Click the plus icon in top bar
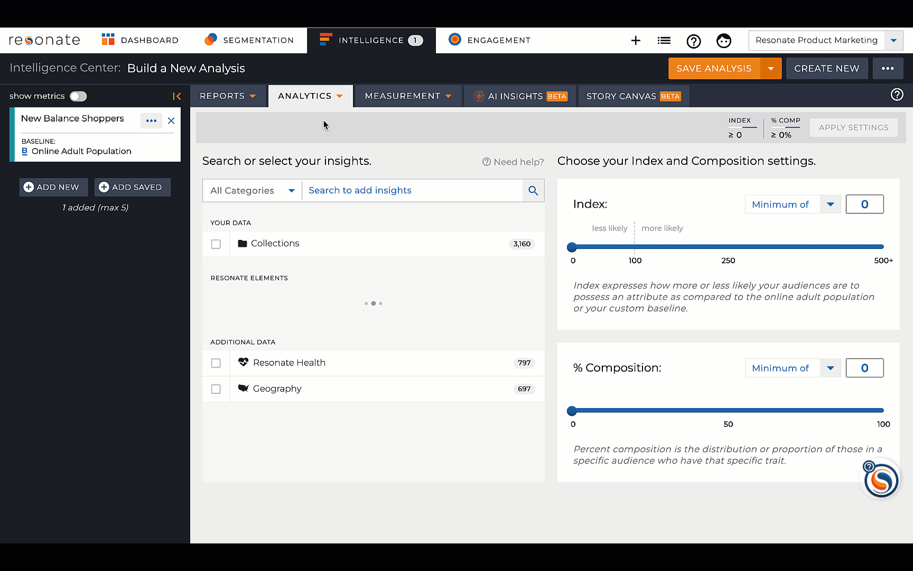913x571 pixels. [x=636, y=40]
